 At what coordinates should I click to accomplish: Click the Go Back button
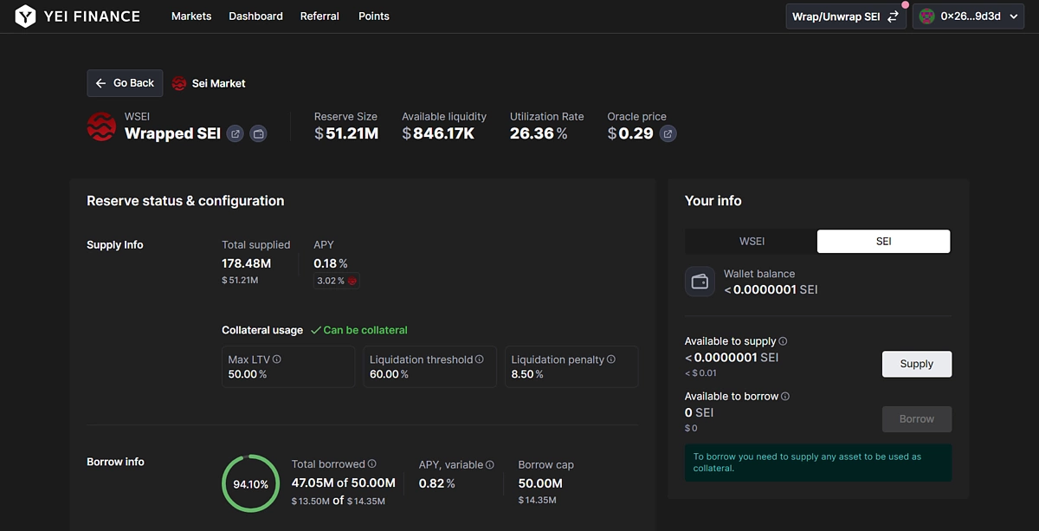click(125, 83)
